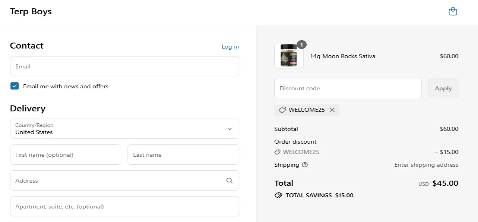This screenshot has height=222, width=478.
Task: Focus the Last name field
Action: click(x=183, y=154)
